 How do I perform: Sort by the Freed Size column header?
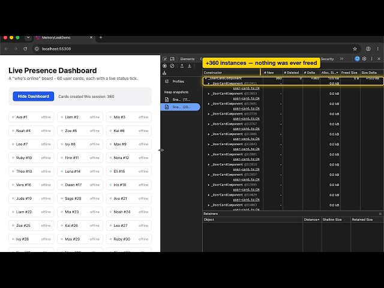coord(350,73)
